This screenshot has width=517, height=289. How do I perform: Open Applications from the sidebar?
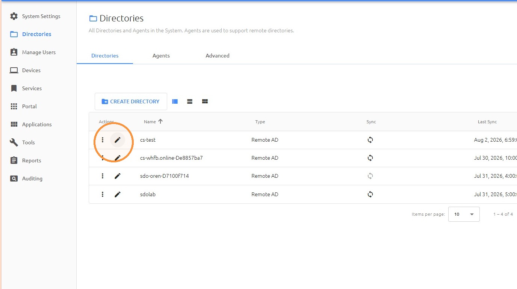(x=37, y=124)
